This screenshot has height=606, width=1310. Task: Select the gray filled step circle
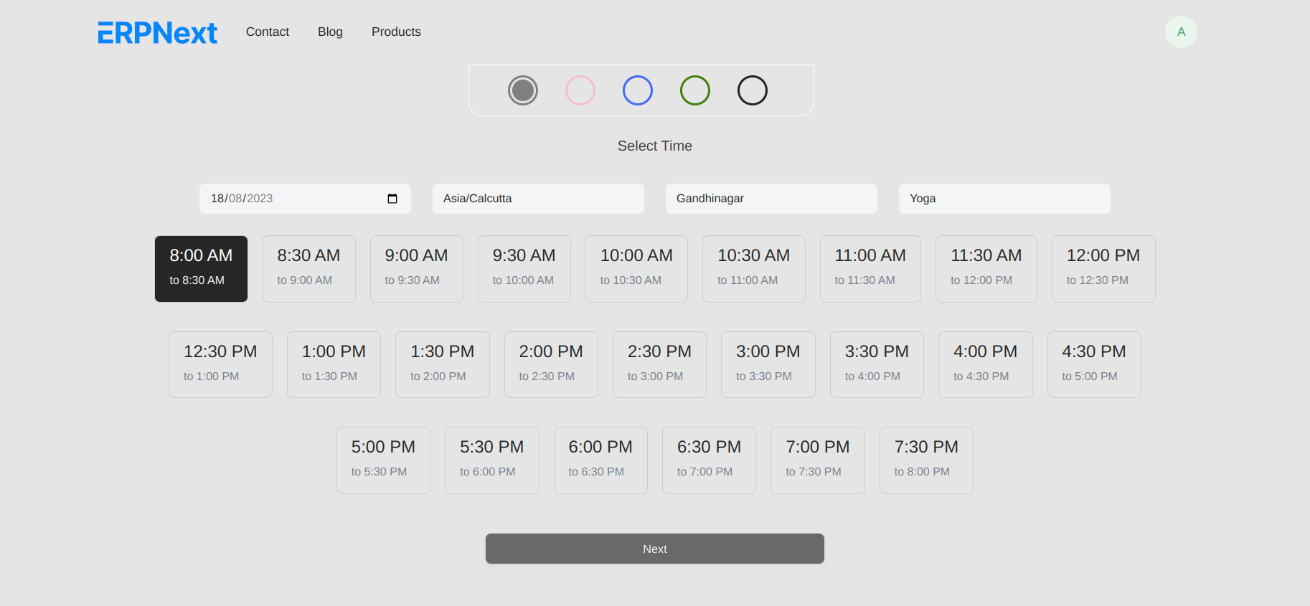click(523, 90)
